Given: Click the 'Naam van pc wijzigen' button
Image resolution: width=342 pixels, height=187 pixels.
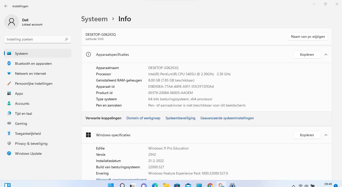Looking at the screenshot, I should pos(308,36).
